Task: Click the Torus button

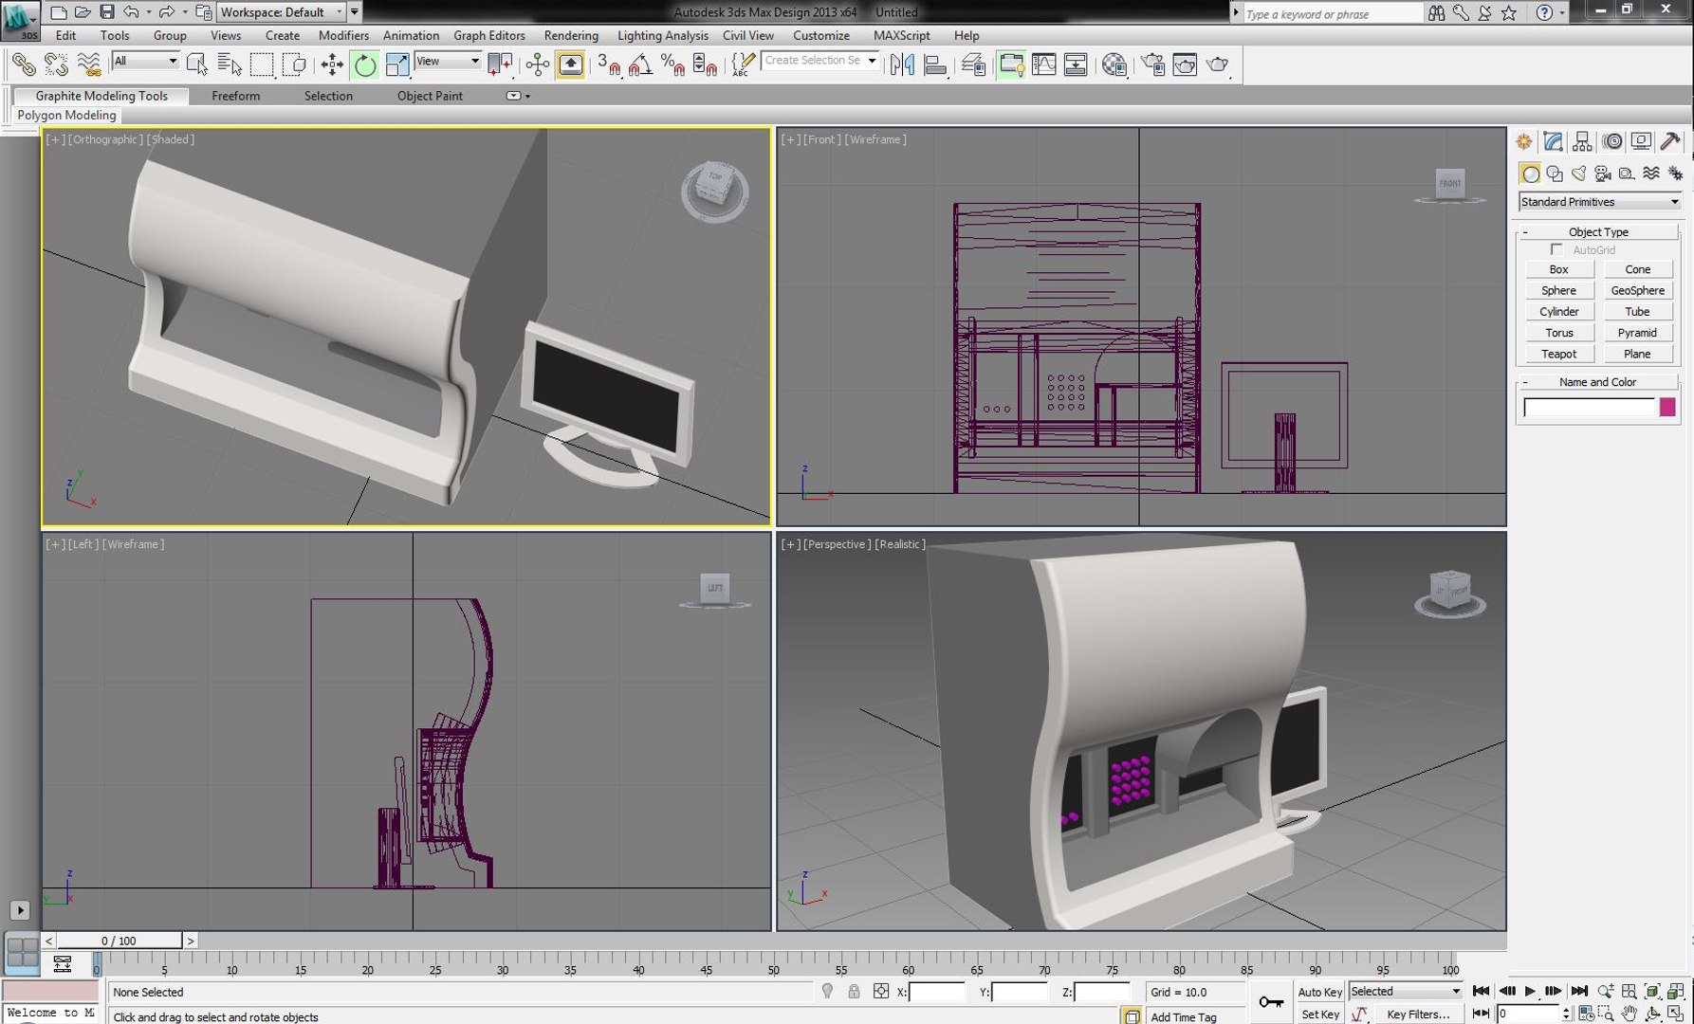Action: pos(1558,333)
